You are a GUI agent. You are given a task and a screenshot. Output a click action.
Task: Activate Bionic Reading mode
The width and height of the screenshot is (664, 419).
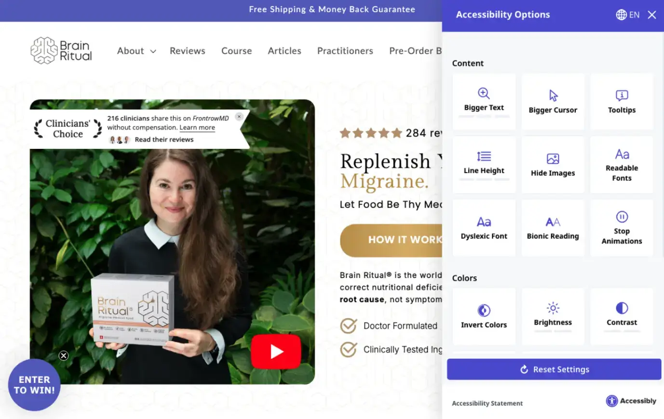[x=553, y=228]
